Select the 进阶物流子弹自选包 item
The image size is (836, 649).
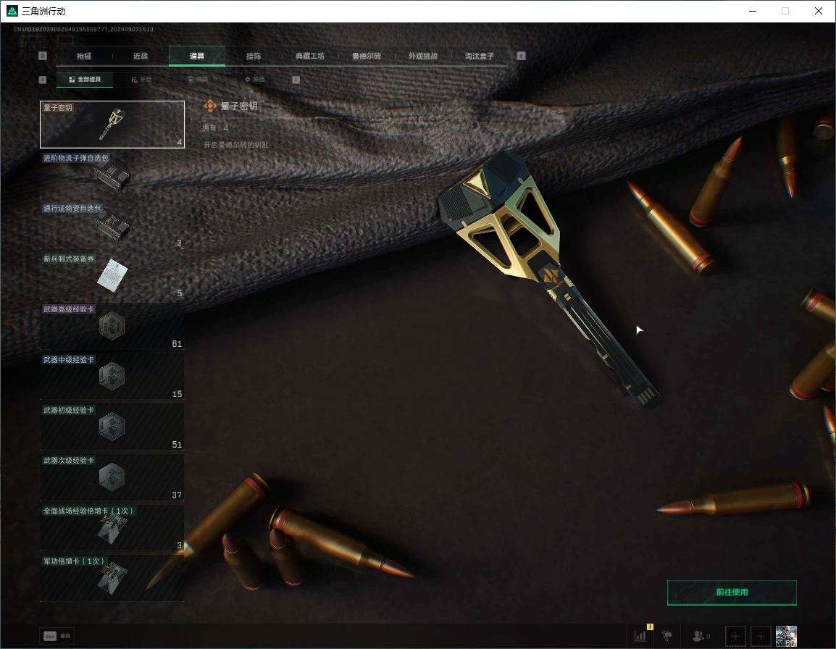(x=112, y=175)
